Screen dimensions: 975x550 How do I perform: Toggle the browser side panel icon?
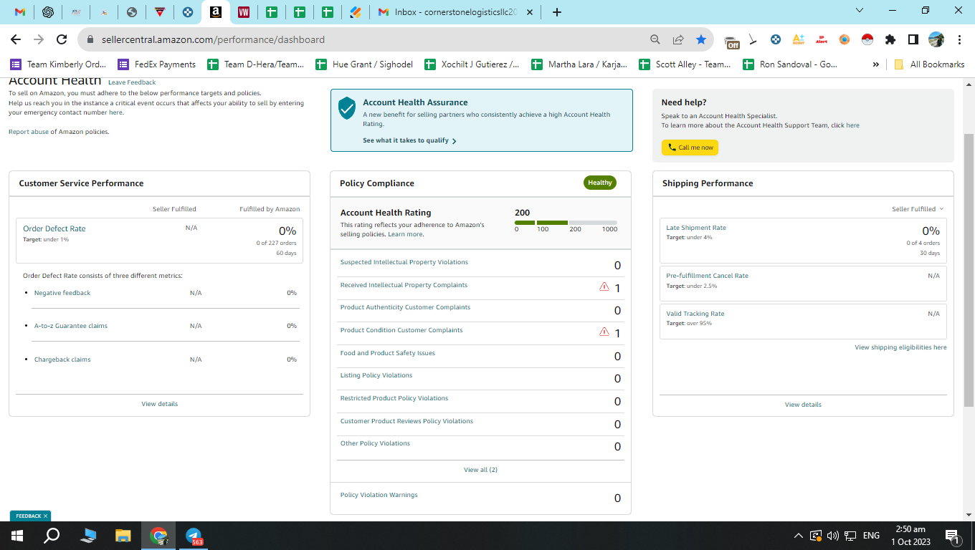point(913,39)
